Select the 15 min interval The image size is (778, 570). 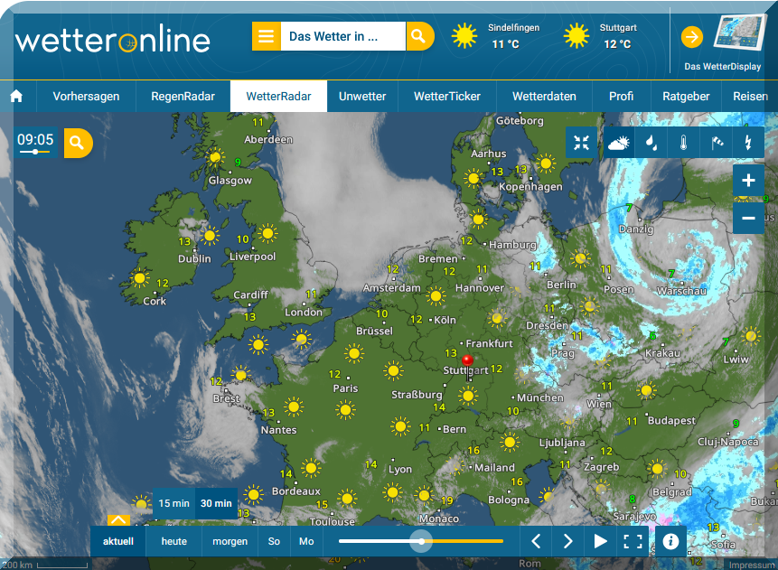click(173, 503)
